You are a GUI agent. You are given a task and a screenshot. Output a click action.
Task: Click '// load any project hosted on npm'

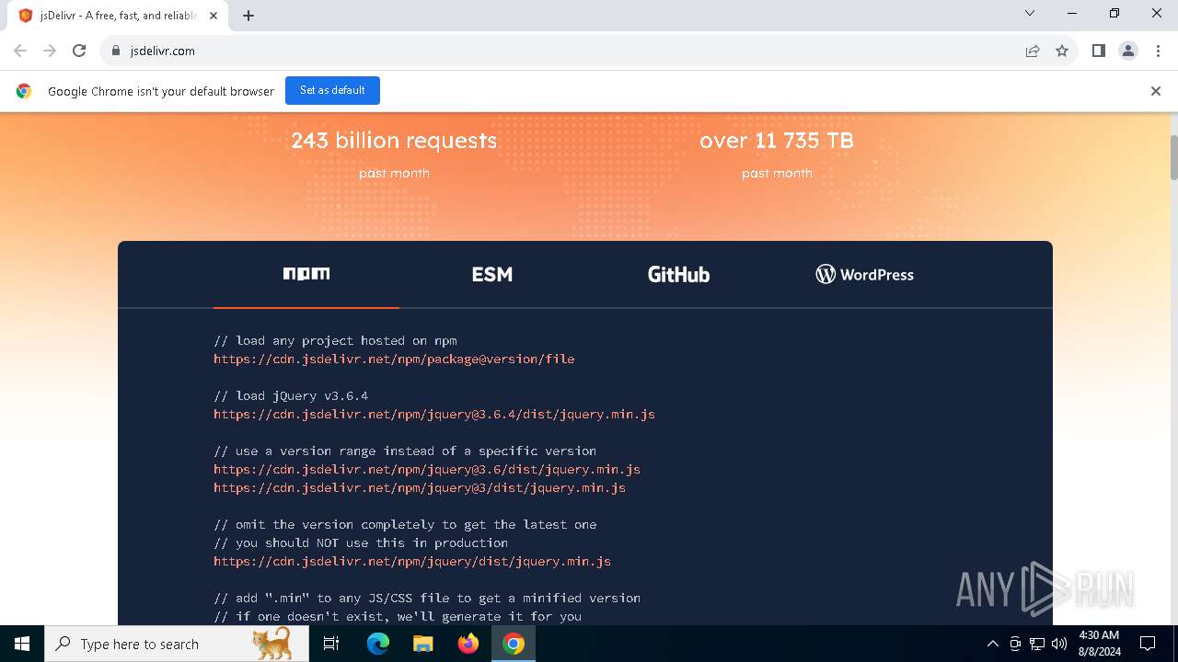pyautogui.click(x=335, y=341)
